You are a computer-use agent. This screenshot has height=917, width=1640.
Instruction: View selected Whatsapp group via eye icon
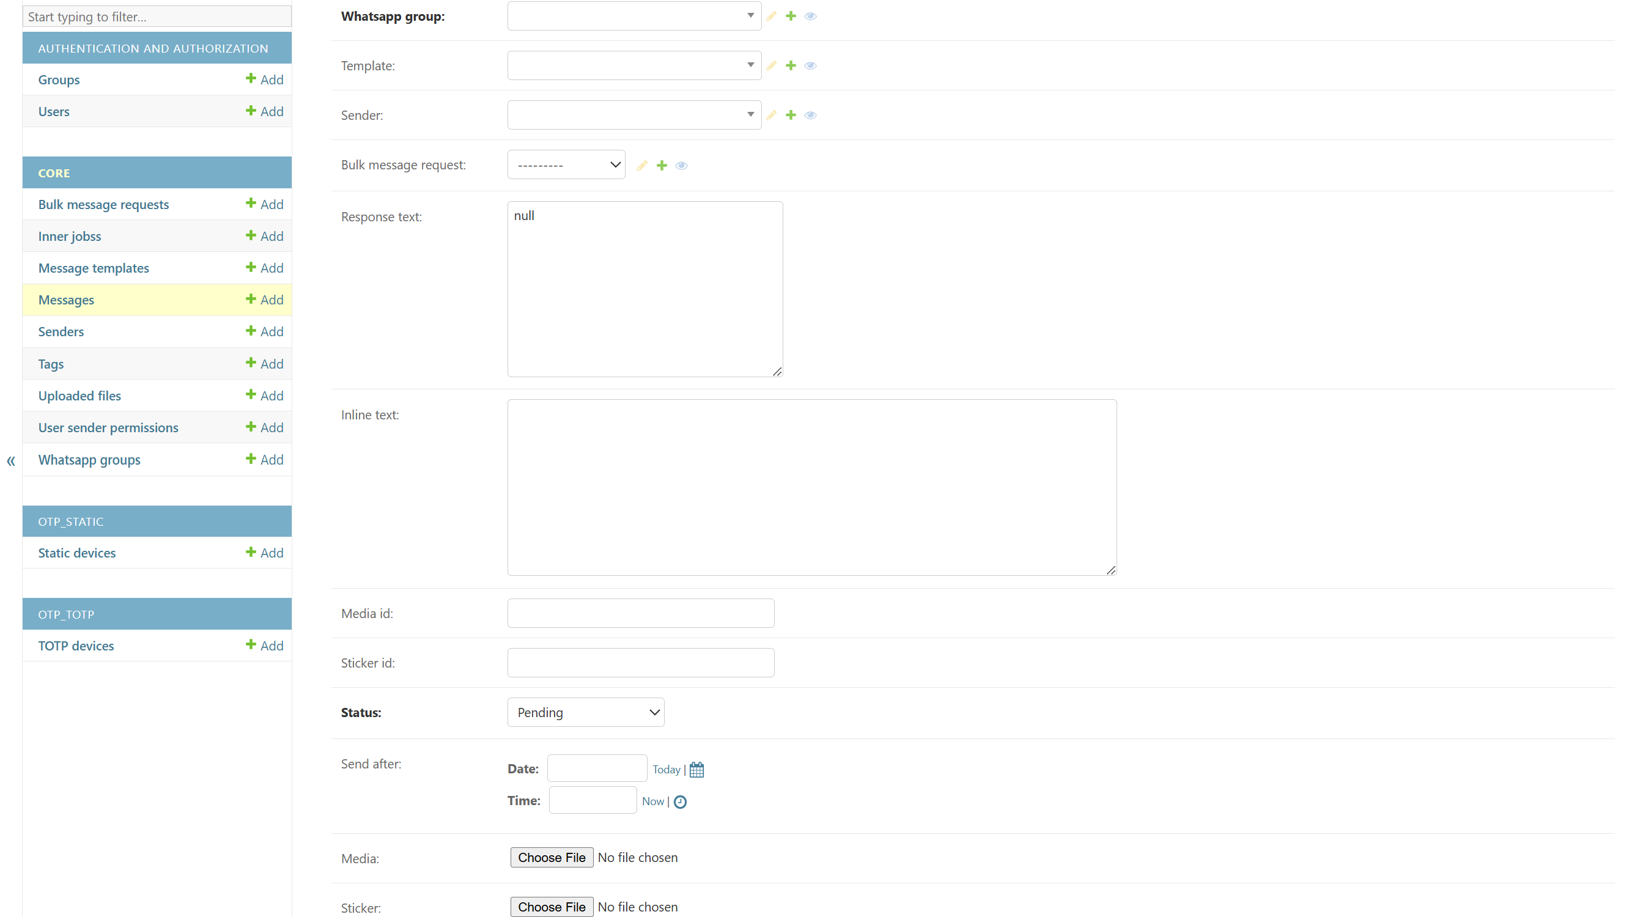pyautogui.click(x=810, y=16)
